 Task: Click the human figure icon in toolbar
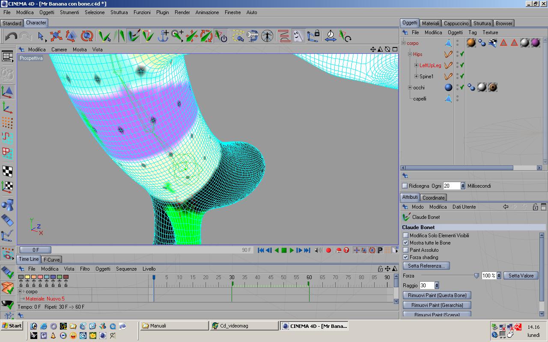[267, 36]
